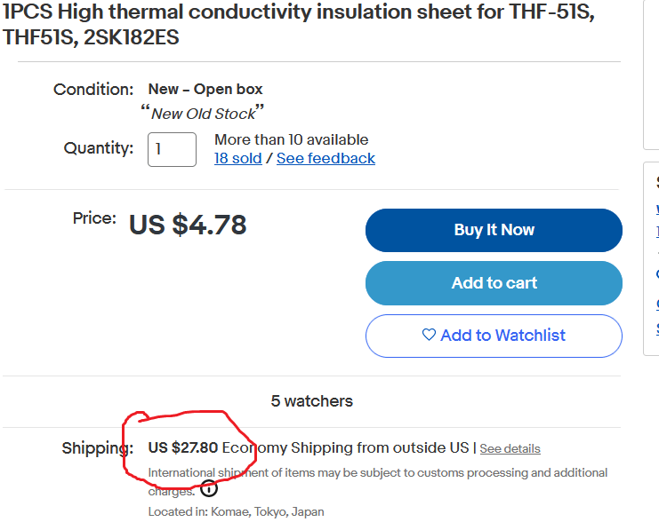Viewport: 659px width, 522px height.
Task: Click the US $27.80 shipping cost
Action: [183, 447]
